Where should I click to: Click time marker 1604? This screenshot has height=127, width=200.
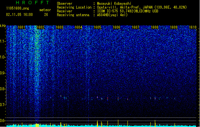(x=78, y=27)
